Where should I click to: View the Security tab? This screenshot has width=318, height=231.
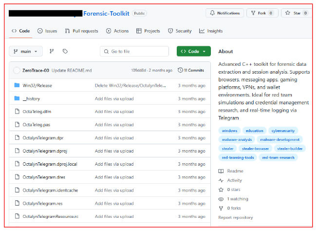point(180,31)
